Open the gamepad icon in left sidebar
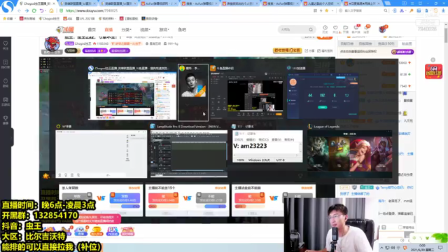Screen dimensions: 448x252 click(x=6, y=101)
